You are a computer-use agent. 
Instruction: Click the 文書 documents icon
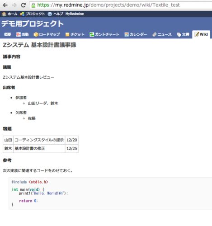[179, 35]
